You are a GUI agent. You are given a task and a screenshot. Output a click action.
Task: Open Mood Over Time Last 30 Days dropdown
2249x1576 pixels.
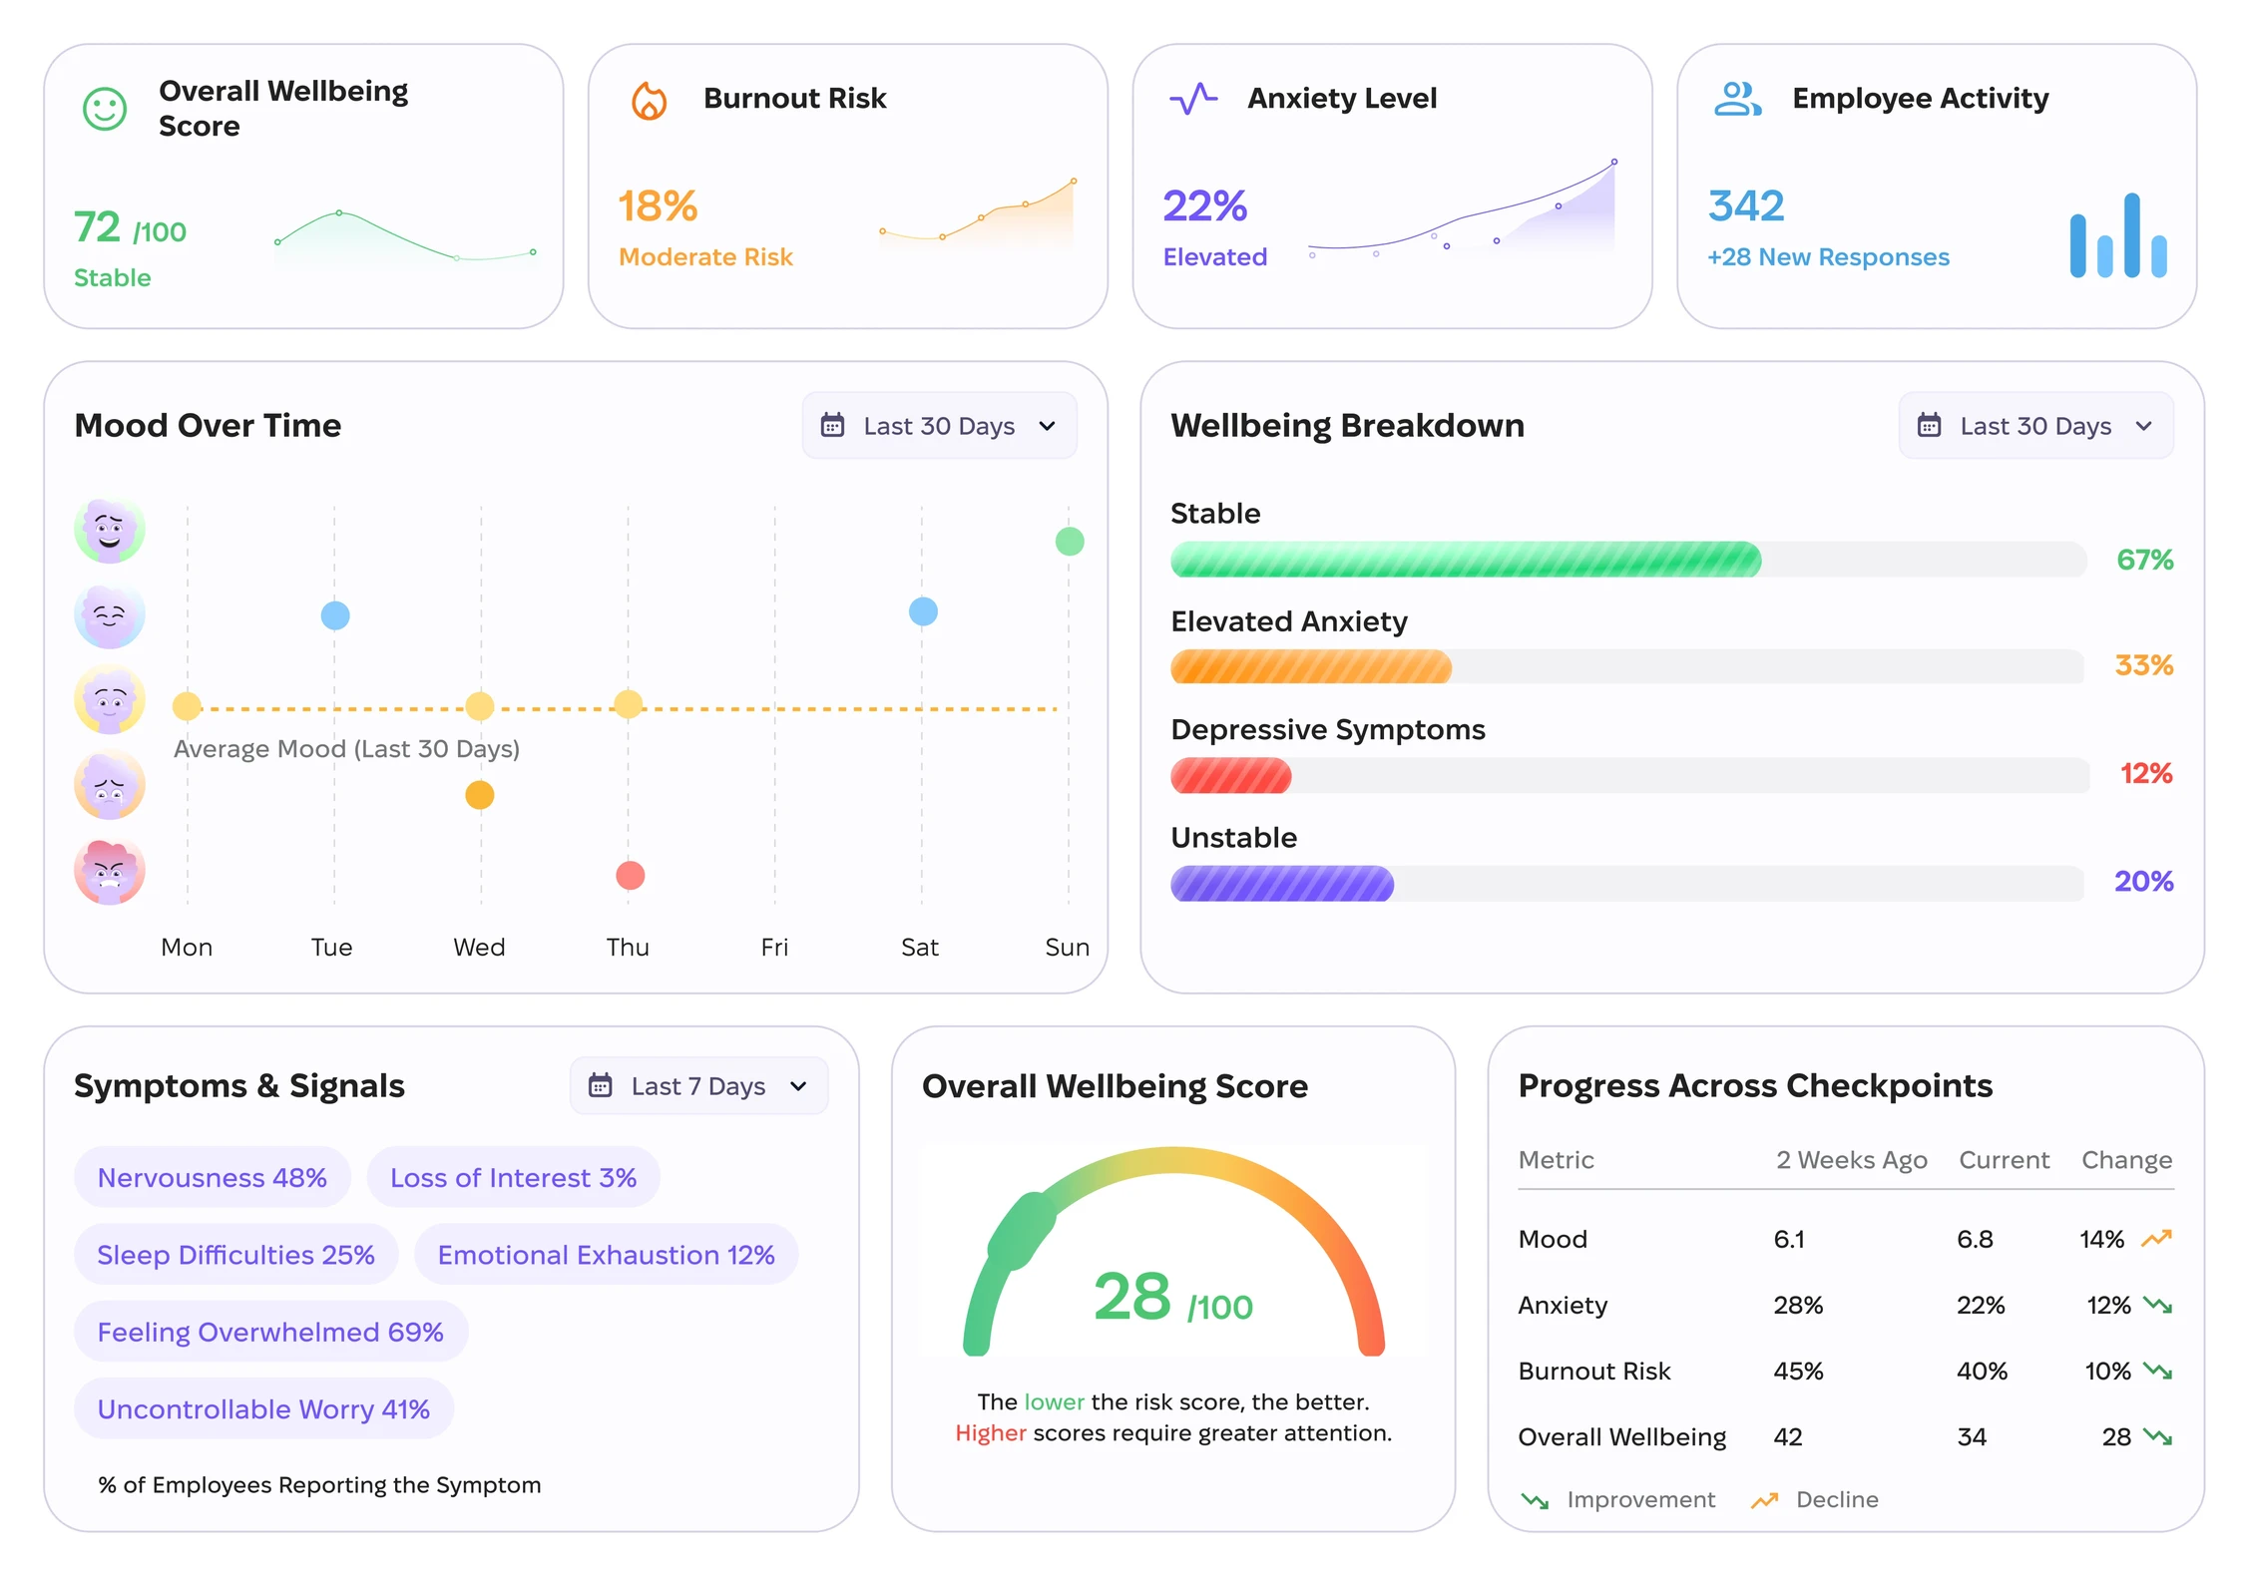939,426
